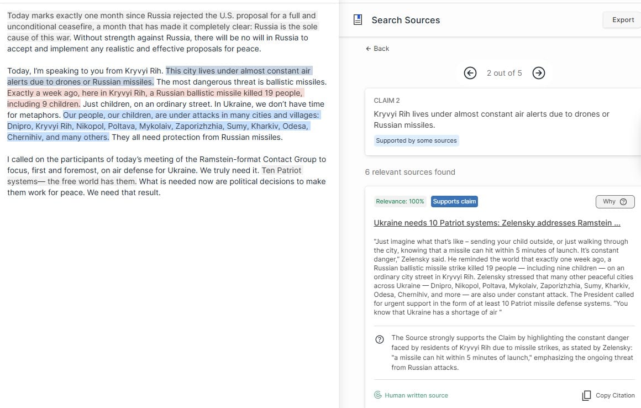Image resolution: width=641 pixels, height=408 pixels.
Task: Click '6 relevant sources found' text
Action: coord(410,172)
